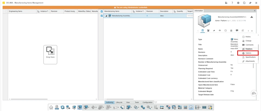Click the share arrow icon in Information panel

point(214,31)
